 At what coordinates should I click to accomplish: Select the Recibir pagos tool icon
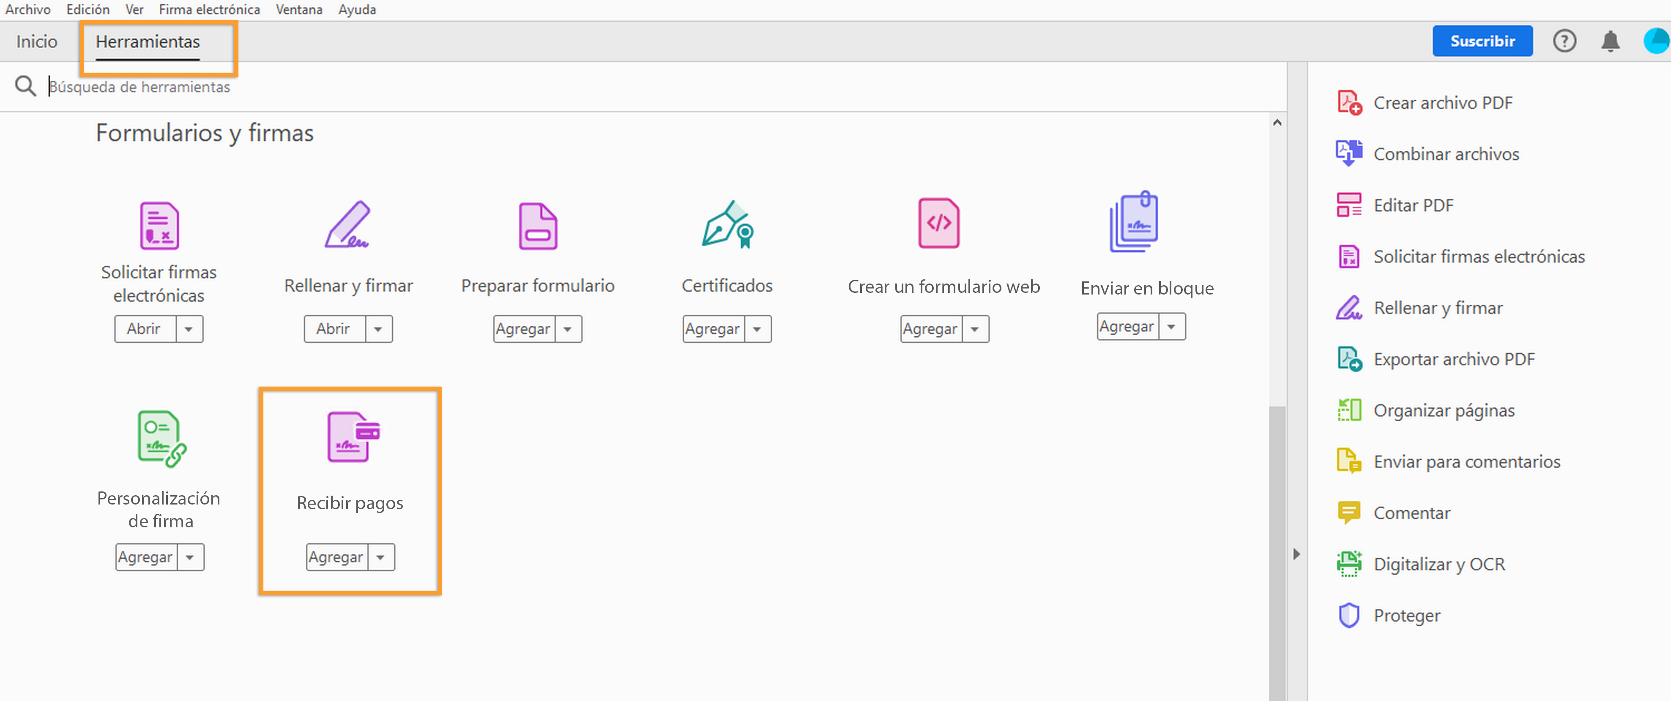(x=352, y=436)
